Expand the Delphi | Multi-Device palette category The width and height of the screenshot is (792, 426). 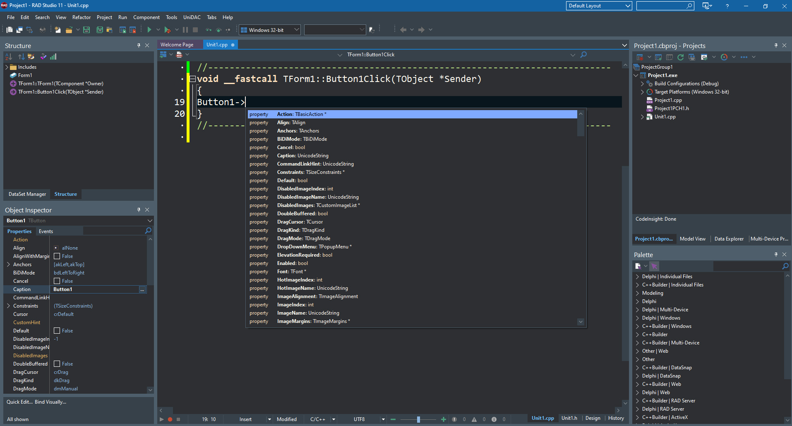pyautogui.click(x=637, y=310)
